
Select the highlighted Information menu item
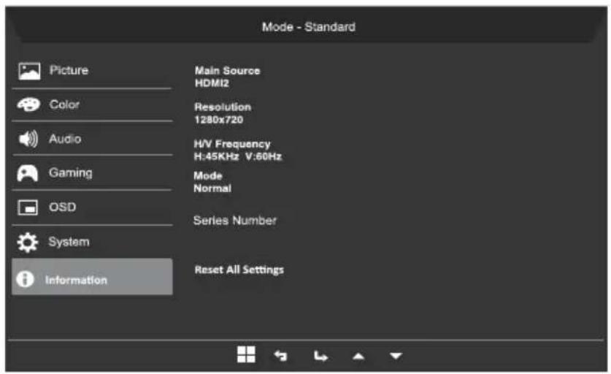tap(92, 277)
